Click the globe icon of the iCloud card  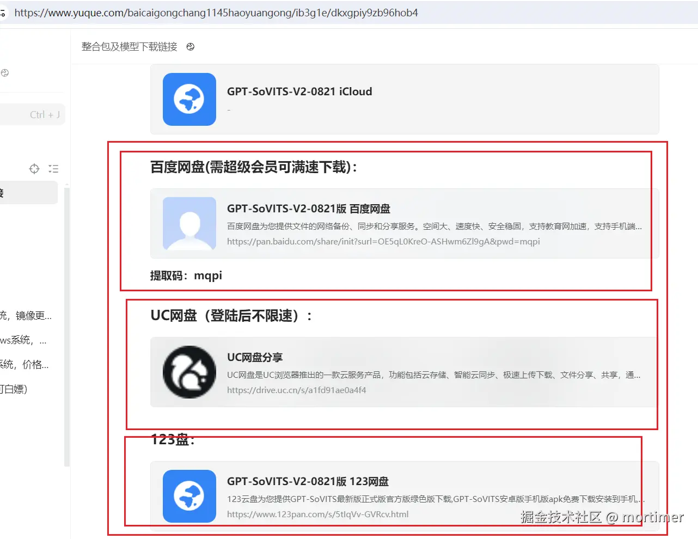pos(189,99)
